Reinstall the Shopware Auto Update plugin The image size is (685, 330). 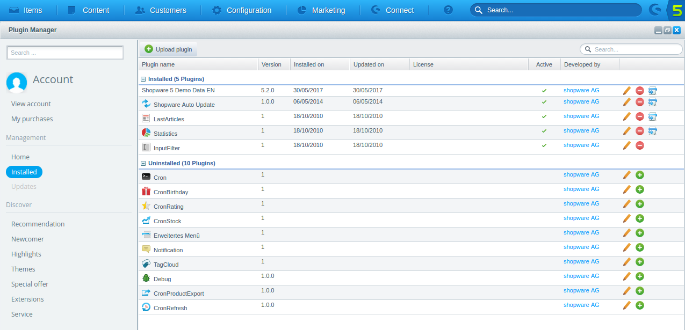pyautogui.click(x=653, y=102)
